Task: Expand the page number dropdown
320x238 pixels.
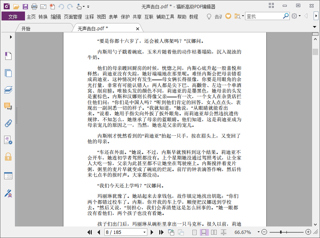Action: (144, 232)
